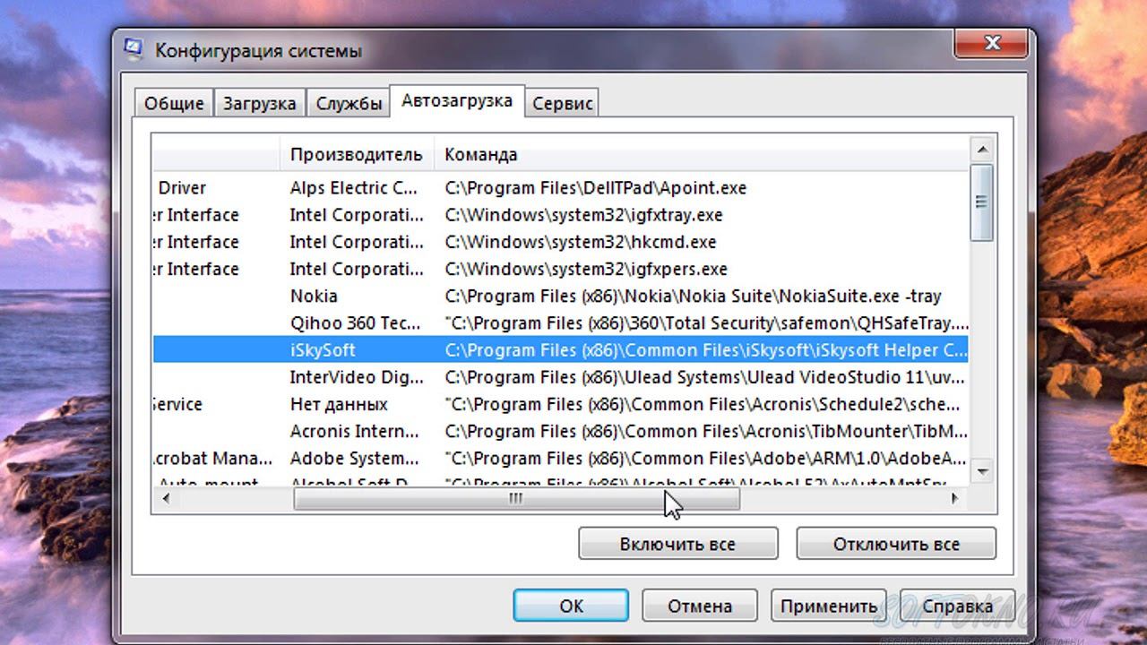Viewport: 1147px width, 645px height.
Task: Select the iSkysoft Helper command path
Action: click(706, 349)
